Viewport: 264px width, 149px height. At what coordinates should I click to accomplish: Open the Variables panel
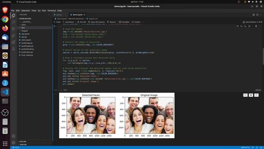pos(124,22)
